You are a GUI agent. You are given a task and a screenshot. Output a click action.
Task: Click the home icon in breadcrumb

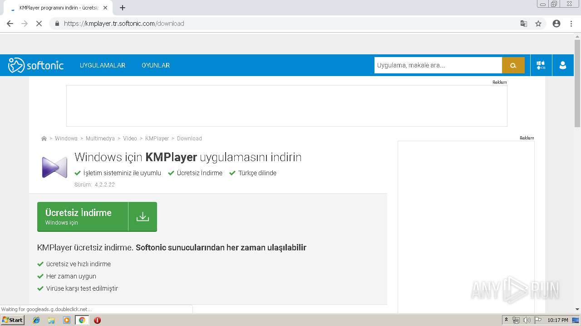[x=44, y=139]
